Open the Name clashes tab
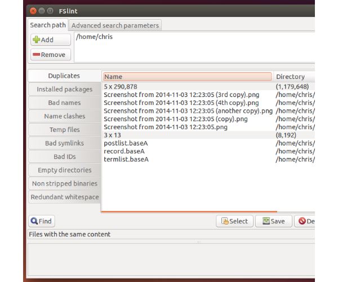This screenshot has width=338, height=282. point(64,116)
